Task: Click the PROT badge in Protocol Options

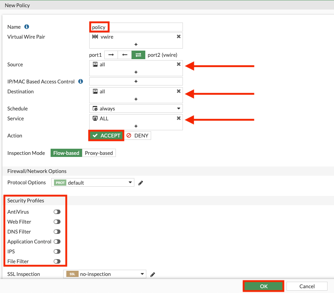Action: pyautogui.click(x=60, y=183)
